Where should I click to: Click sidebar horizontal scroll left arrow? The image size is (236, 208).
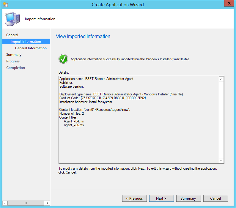click(5, 203)
